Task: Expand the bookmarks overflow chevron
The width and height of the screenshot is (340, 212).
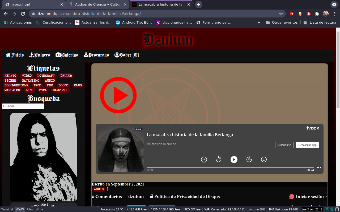Action: pyautogui.click(x=259, y=22)
